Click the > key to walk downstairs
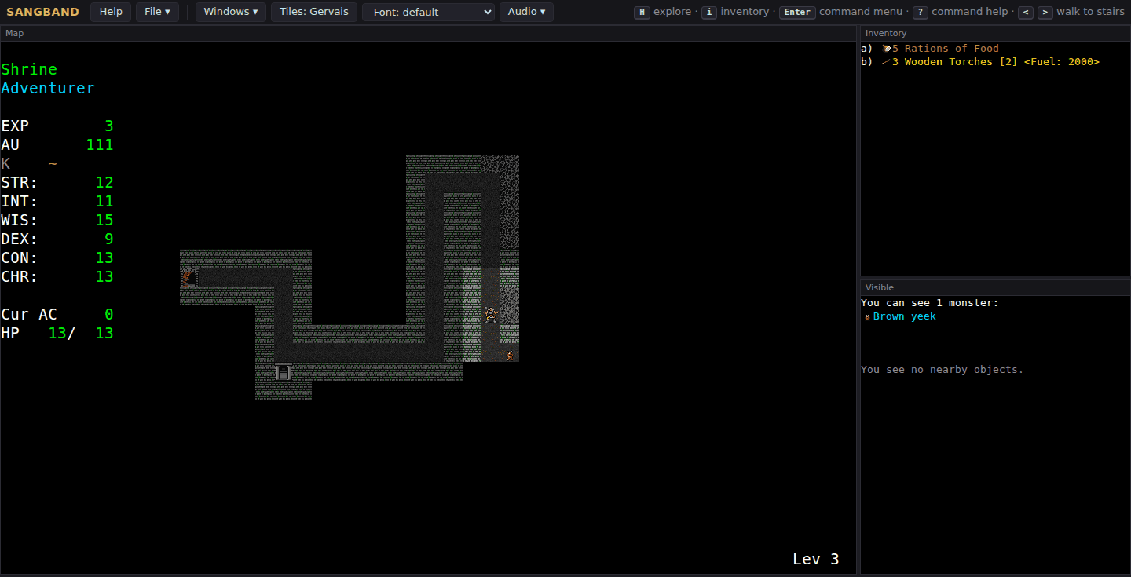 [1045, 12]
